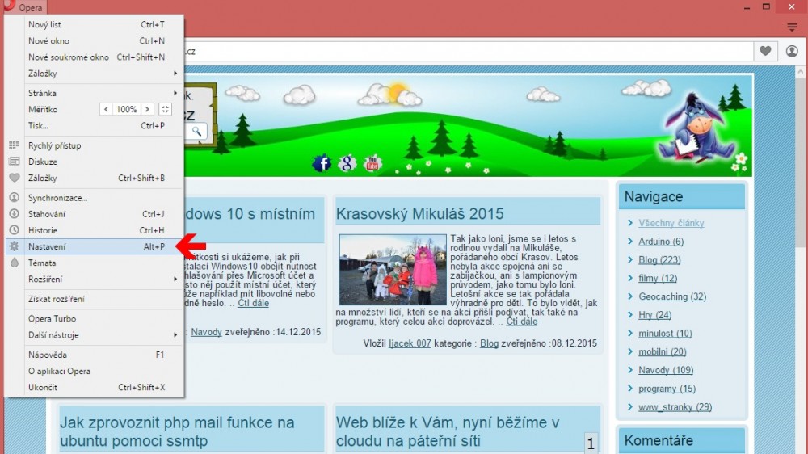This screenshot has width=808, height=454.
Task: Decrease zoom with left arrow in Měřítko
Action: [106, 109]
